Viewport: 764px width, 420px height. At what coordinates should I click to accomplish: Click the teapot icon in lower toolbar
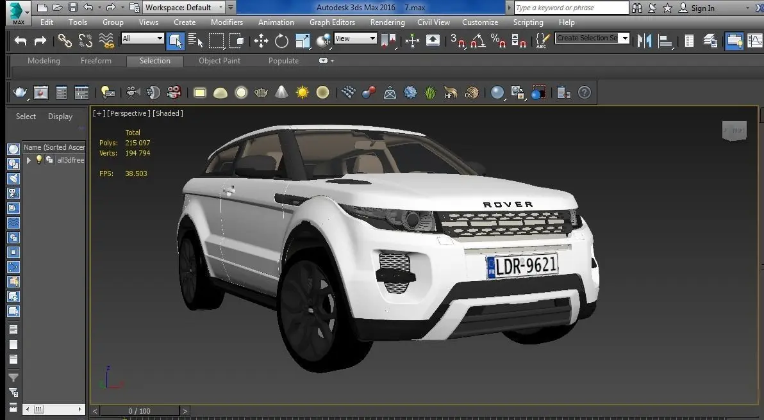tap(20, 92)
